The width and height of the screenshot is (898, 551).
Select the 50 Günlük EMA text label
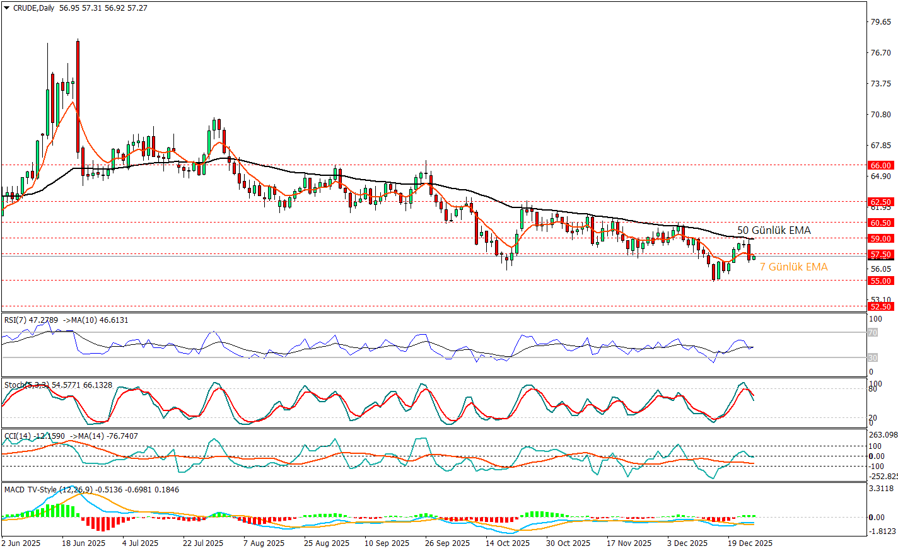click(774, 231)
